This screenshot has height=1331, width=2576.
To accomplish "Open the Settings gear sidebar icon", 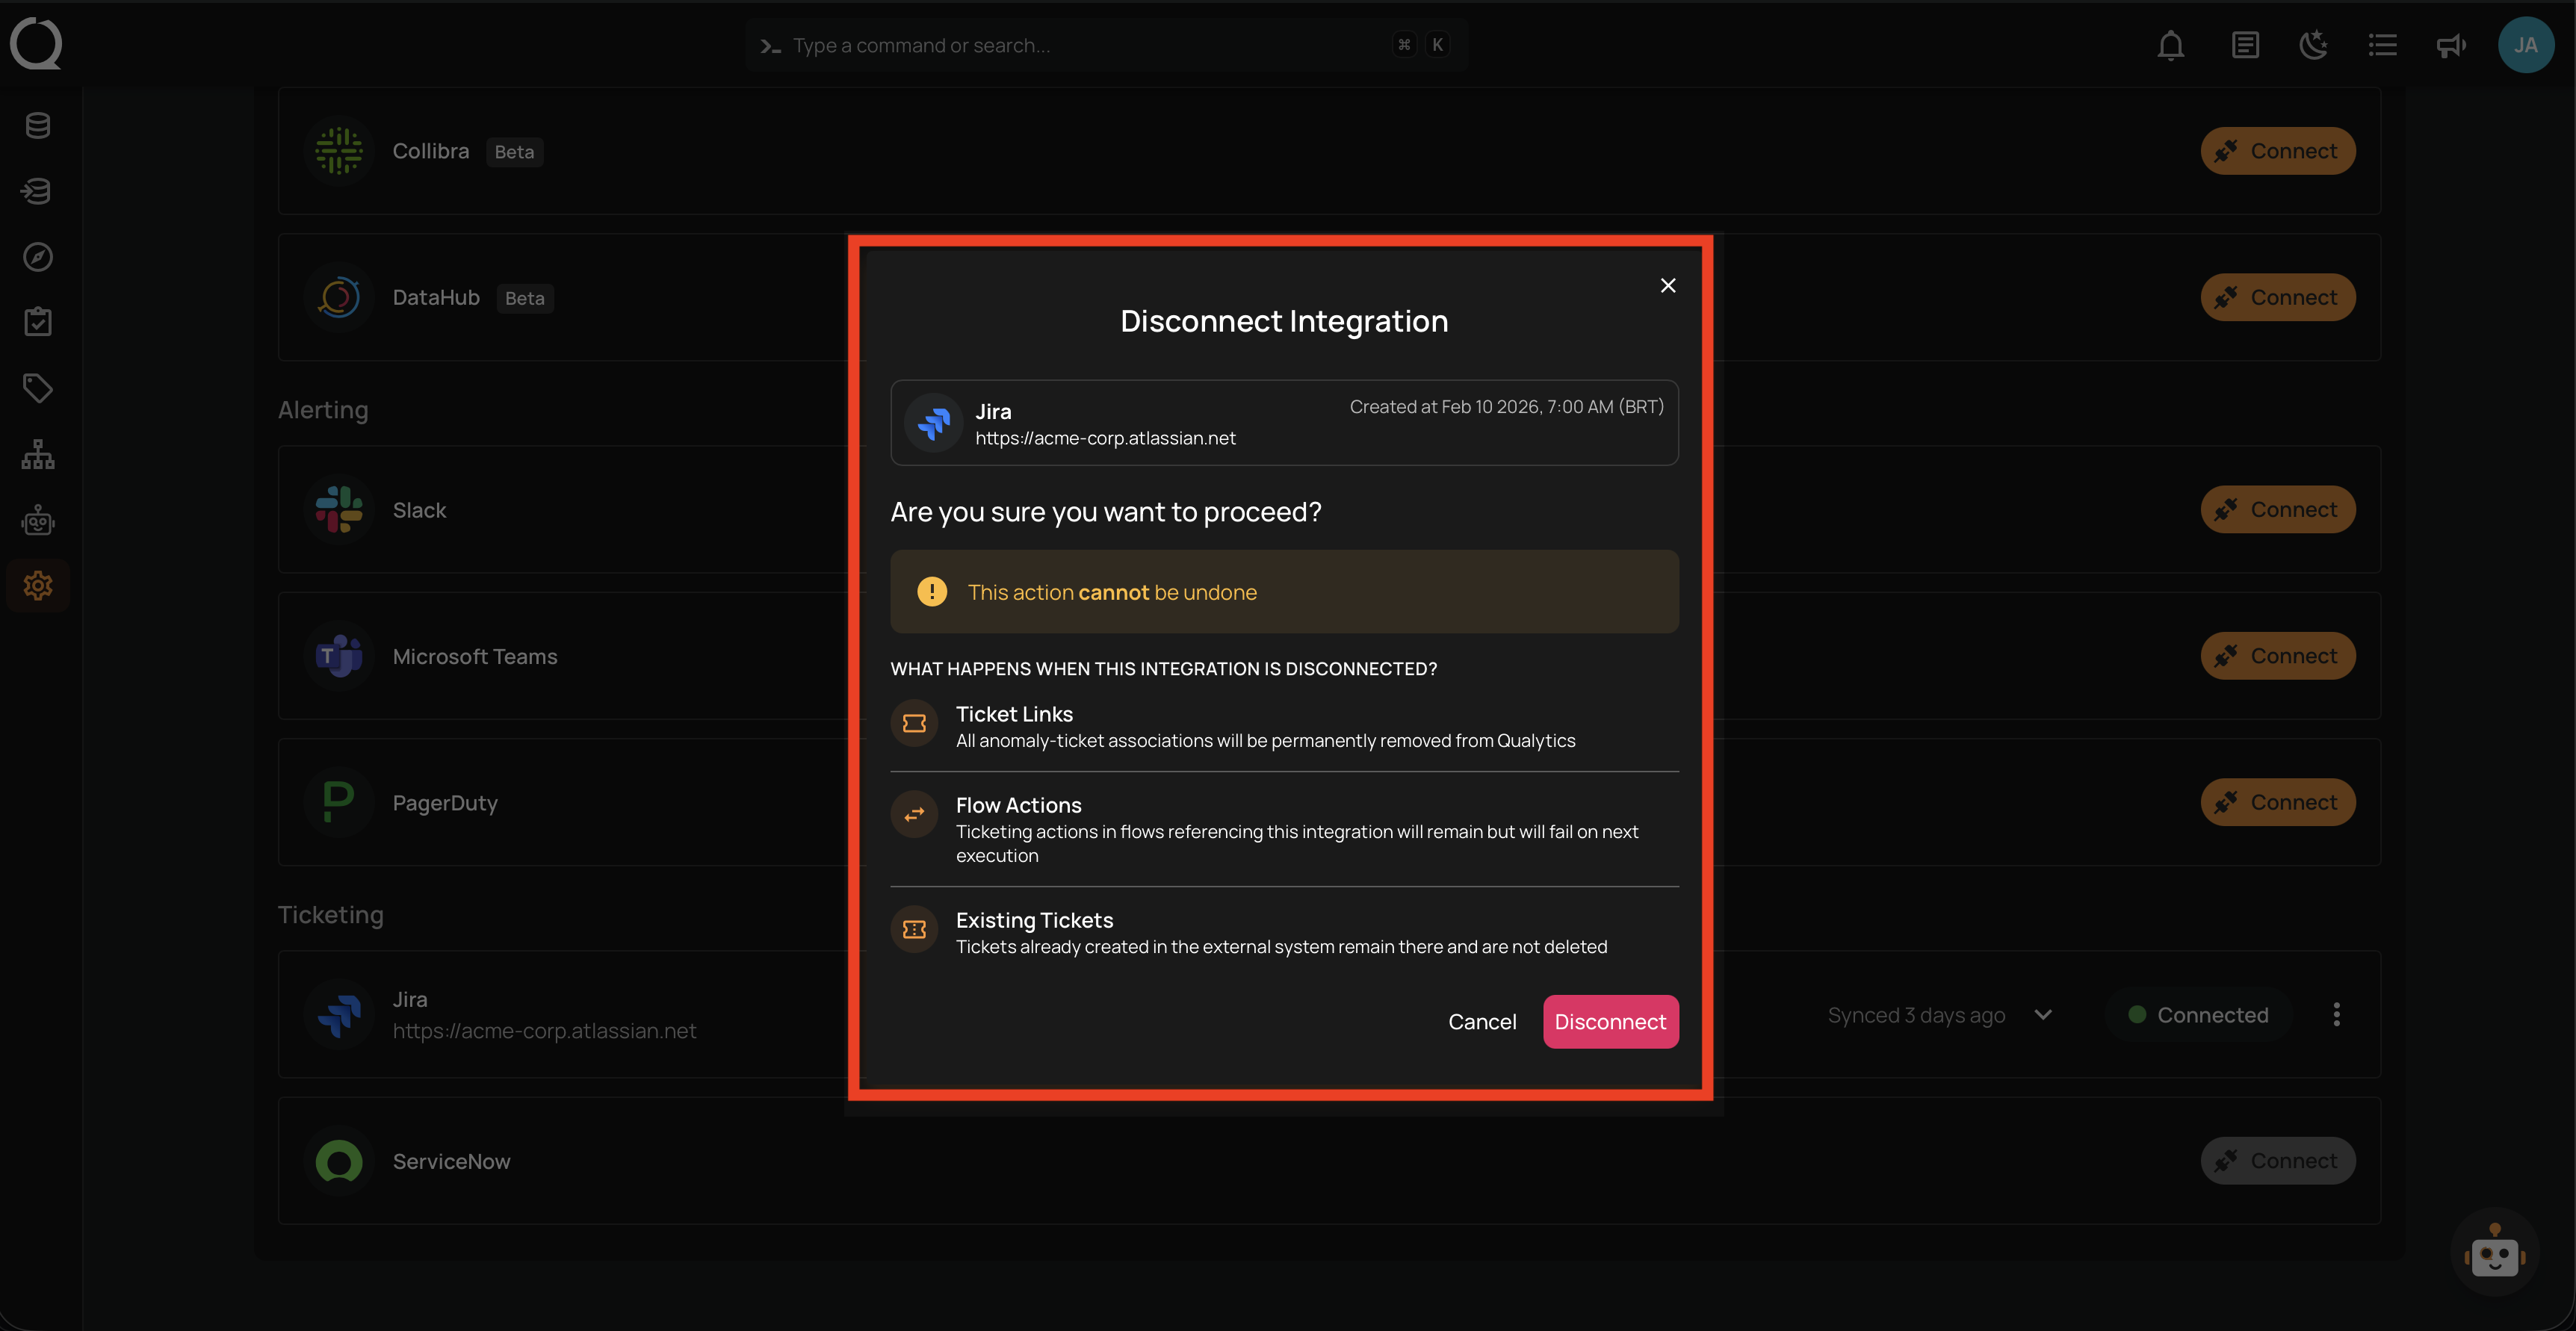I will (x=38, y=585).
